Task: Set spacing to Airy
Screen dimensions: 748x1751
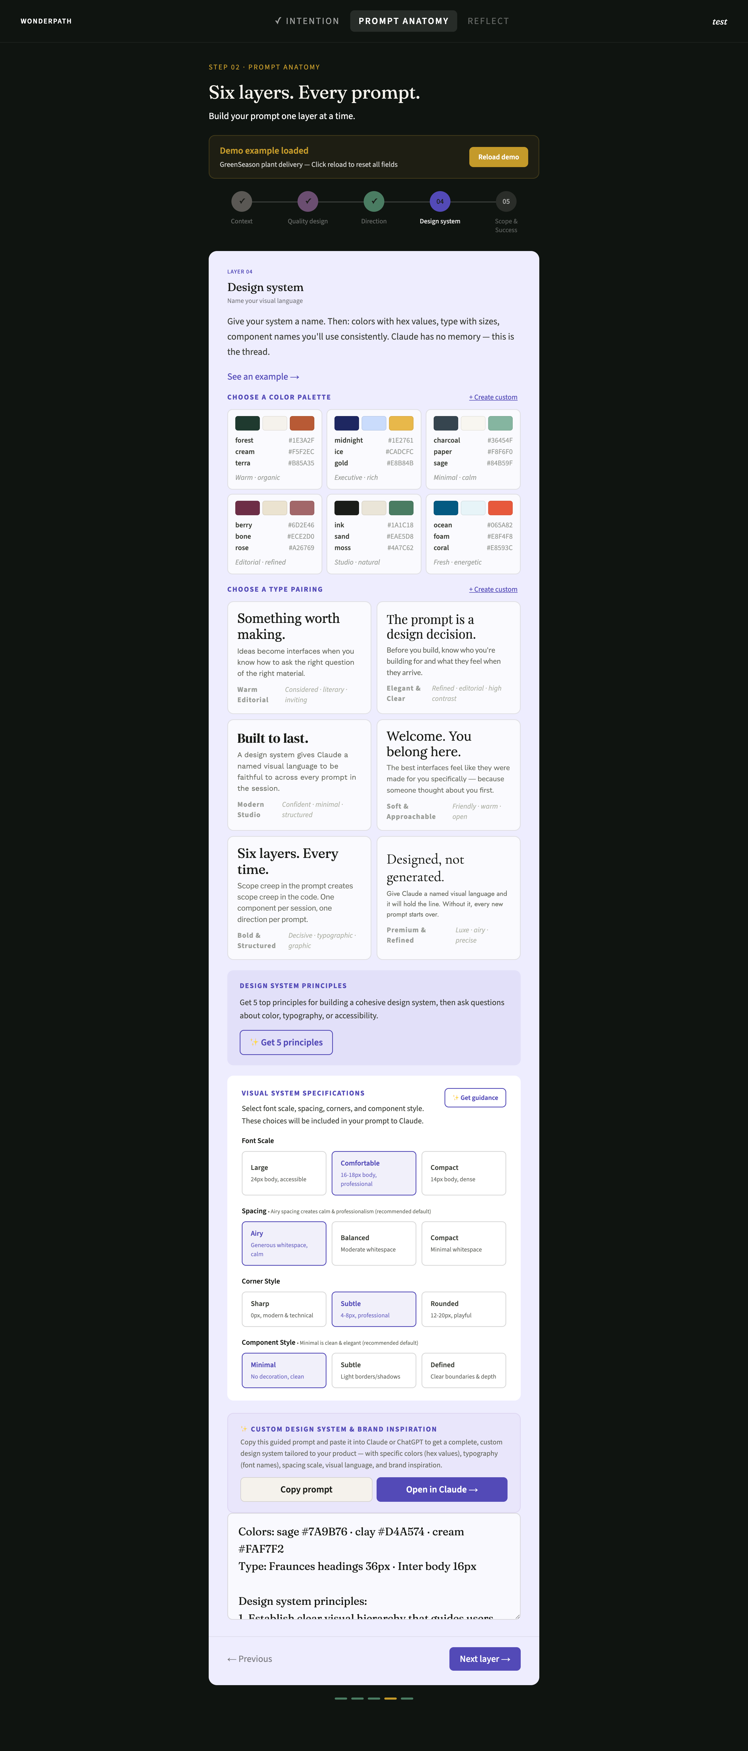Action: (284, 1243)
